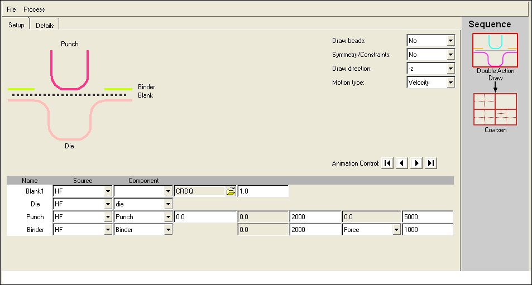Step animation forward one frame
Viewport: 532px width, 285px height.
[416, 163]
